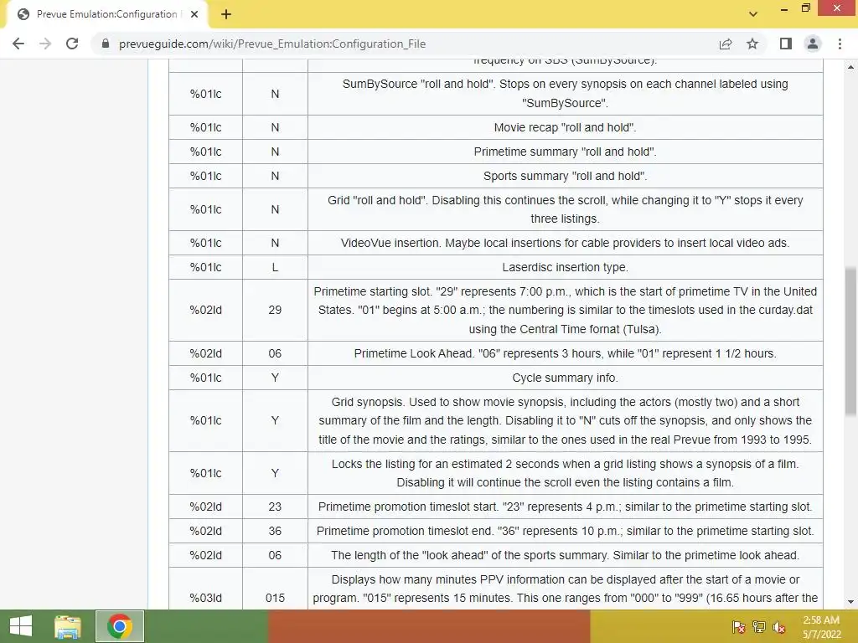
Task: Go back to the previous page
Action: (x=18, y=44)
